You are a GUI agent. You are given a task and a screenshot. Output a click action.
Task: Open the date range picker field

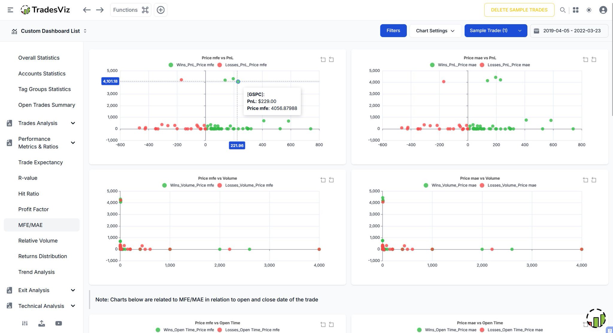[569, 31]
